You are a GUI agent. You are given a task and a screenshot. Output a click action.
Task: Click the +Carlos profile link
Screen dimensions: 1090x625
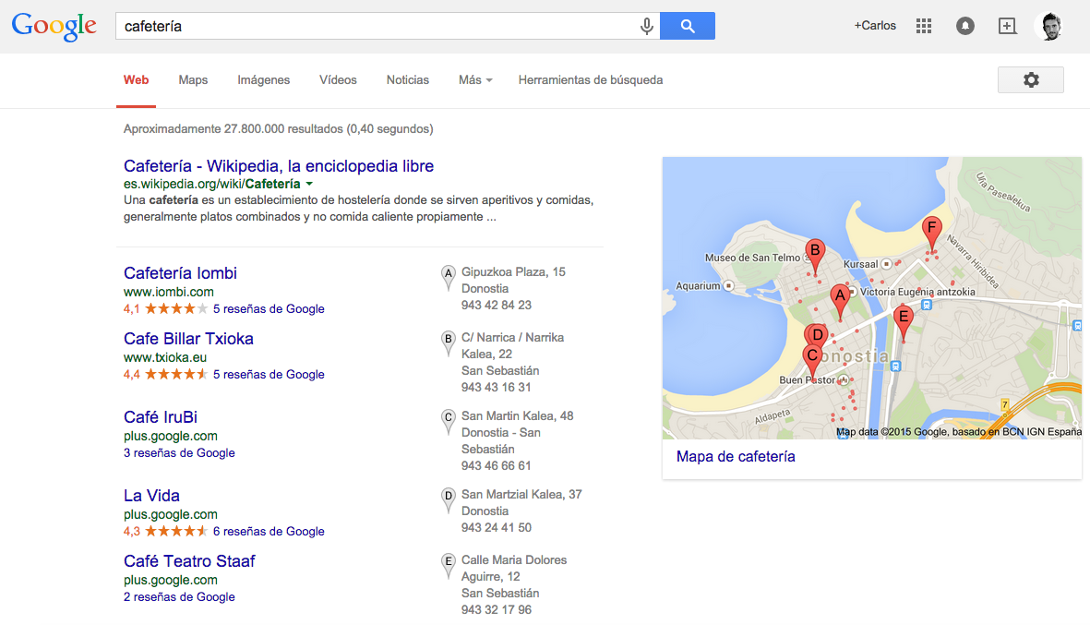click(875, 26)
